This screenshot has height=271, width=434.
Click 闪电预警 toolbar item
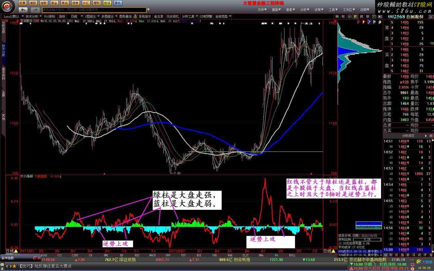[x=206, y=16]
